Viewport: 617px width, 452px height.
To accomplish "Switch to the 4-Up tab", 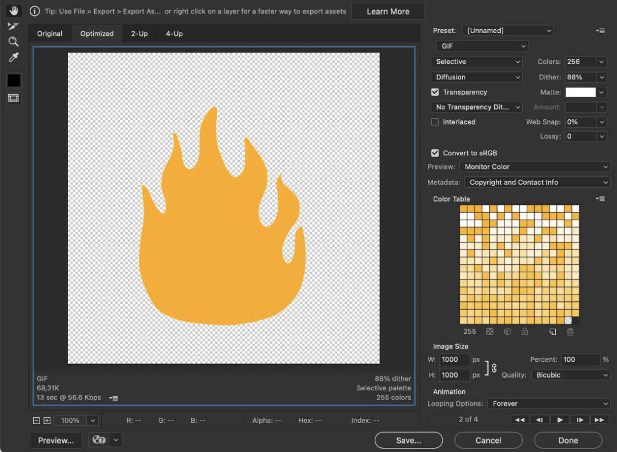I will [174, 34].
